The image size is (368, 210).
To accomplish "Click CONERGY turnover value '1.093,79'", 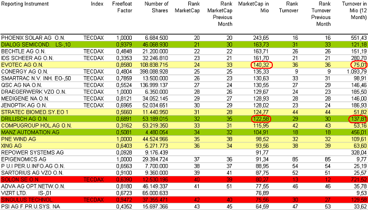I will [x=356, y=71].
